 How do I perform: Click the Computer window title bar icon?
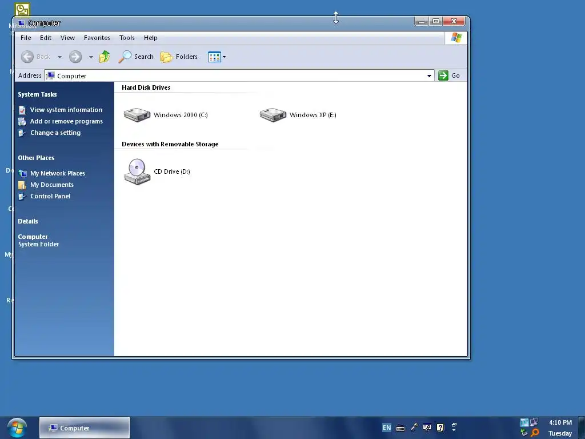pos(21,23)
